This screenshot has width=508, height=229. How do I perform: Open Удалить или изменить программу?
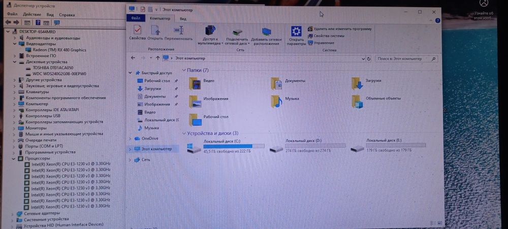[339, 29]
